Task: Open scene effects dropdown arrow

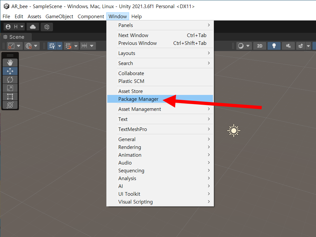Action: pos(308,46)
